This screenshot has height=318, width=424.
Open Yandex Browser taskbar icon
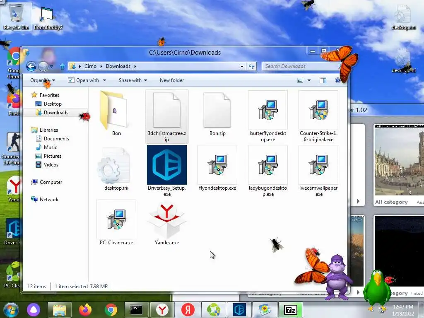tap(162, 310)
